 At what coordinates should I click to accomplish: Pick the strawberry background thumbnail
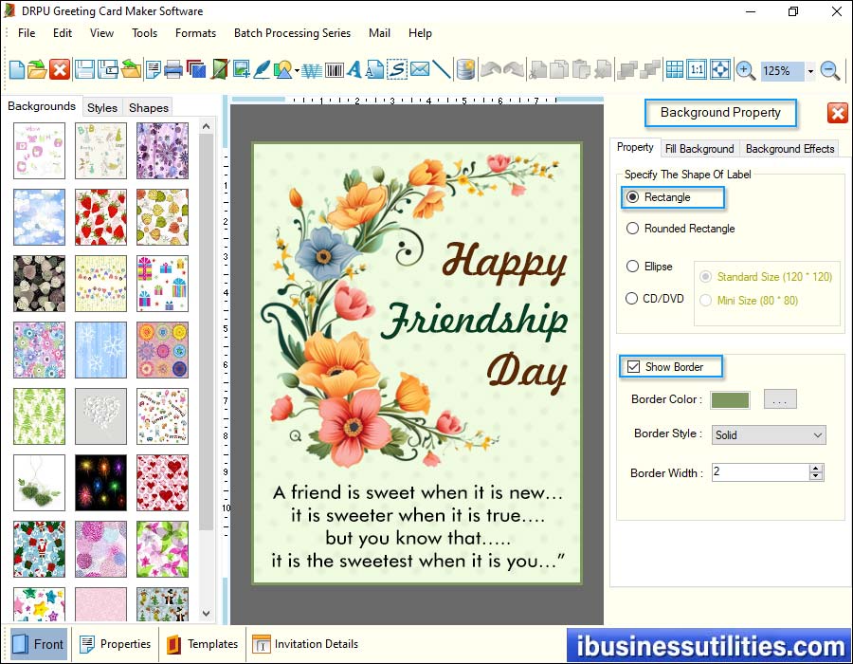tap(100, 217)
